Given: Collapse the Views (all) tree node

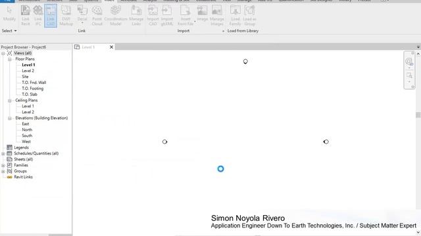Looking at the screenshot, I should tap(3, 53).
